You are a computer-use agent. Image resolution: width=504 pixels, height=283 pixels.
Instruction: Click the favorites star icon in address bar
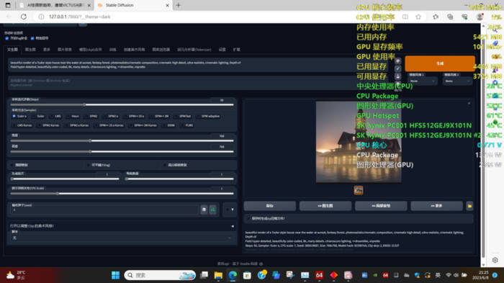(418, 17)
